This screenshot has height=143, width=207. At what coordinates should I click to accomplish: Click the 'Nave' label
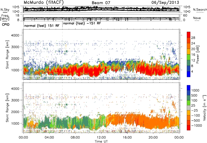tap(197, 18)
